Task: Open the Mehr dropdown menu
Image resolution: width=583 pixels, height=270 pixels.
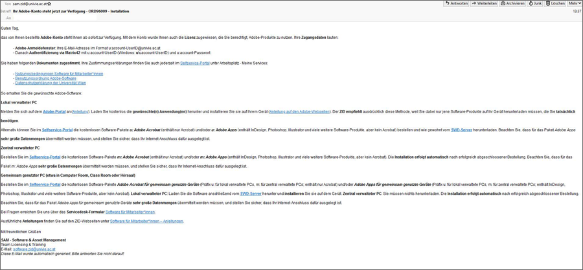Action: point(575,4)
